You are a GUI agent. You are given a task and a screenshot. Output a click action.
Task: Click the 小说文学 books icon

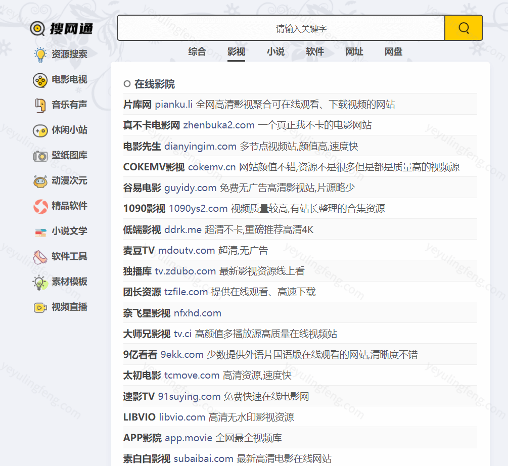[40, 232]
